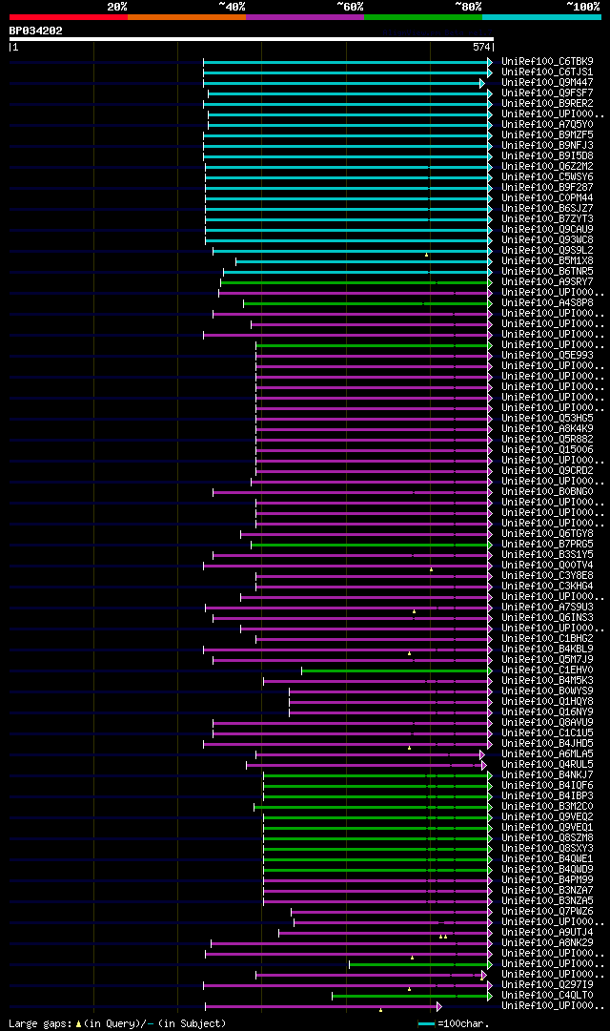
Task: Select hit UniRef100_Q53HG5
Action: tap(547, 418)
